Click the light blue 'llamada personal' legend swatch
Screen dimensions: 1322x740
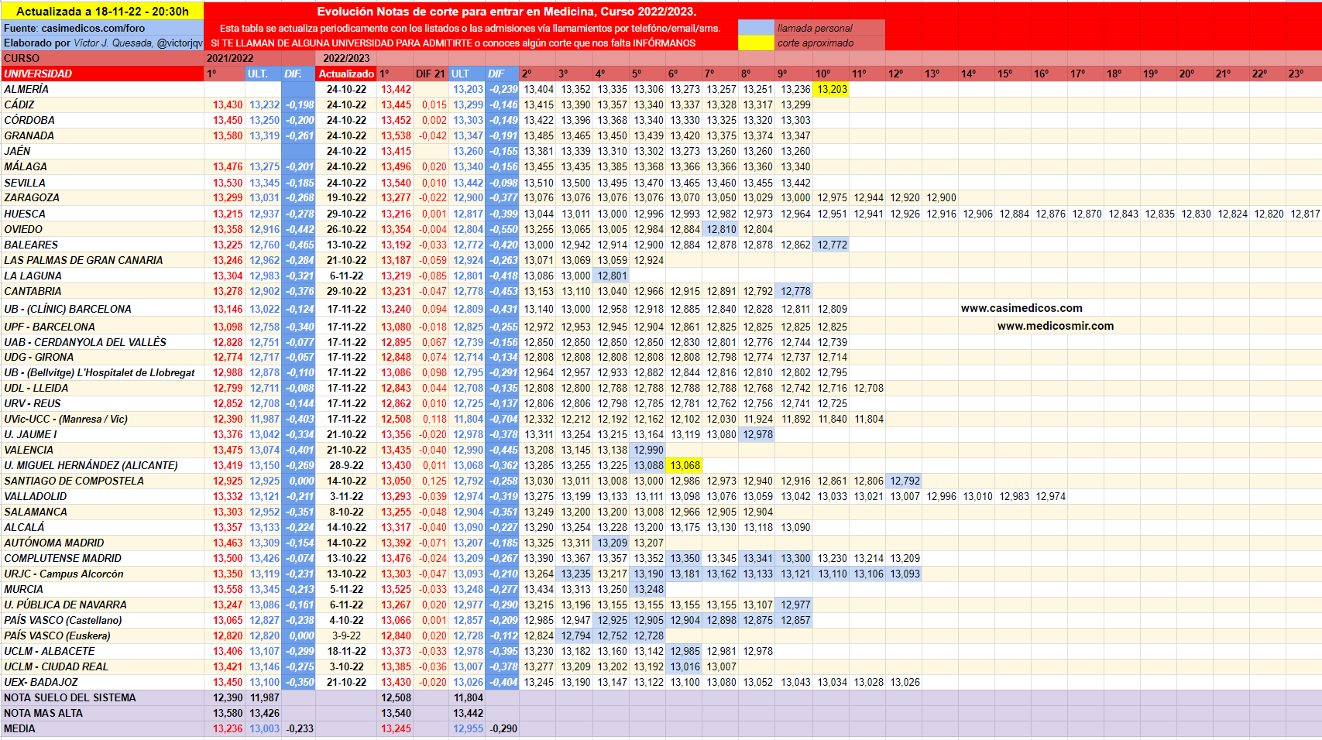[756, 28]
